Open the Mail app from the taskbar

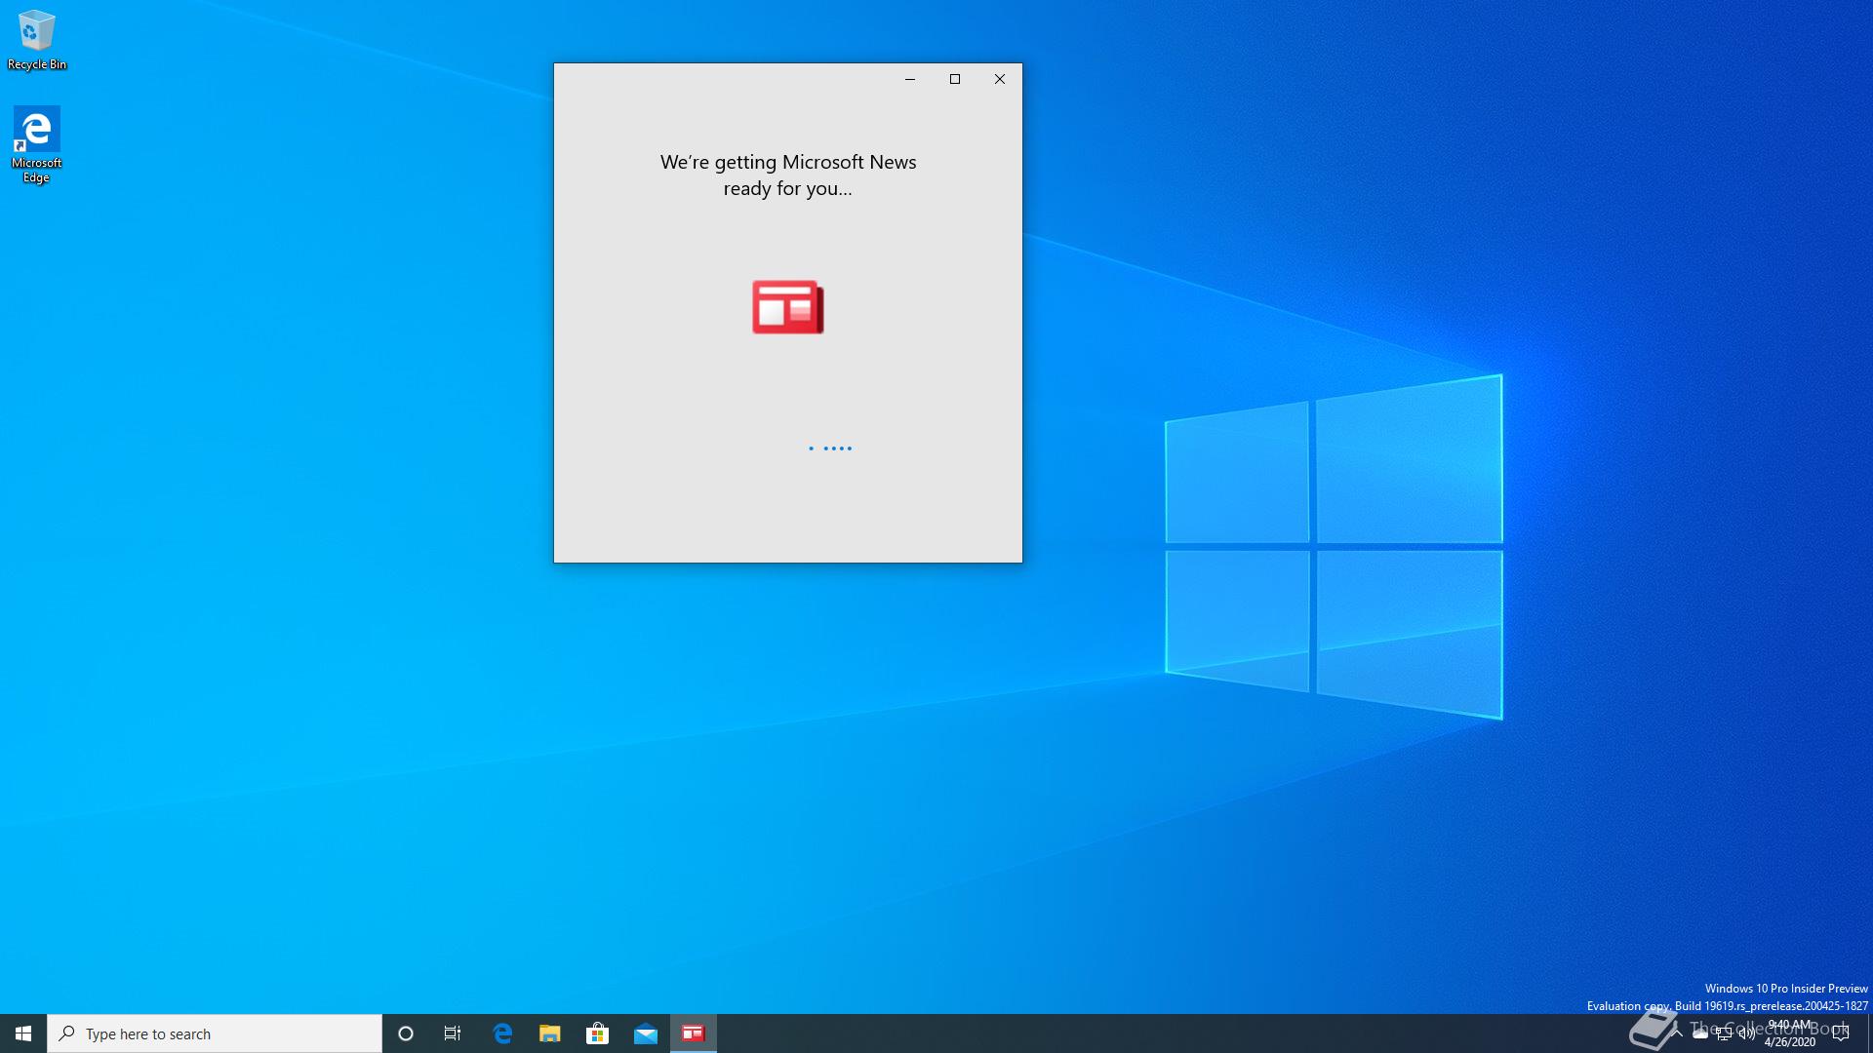point(646,1033)
